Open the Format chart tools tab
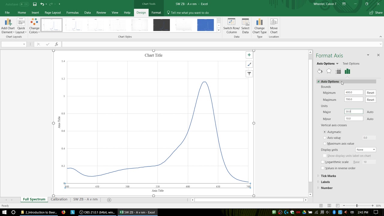Screen dimensions: 384x216 (156, 13)
